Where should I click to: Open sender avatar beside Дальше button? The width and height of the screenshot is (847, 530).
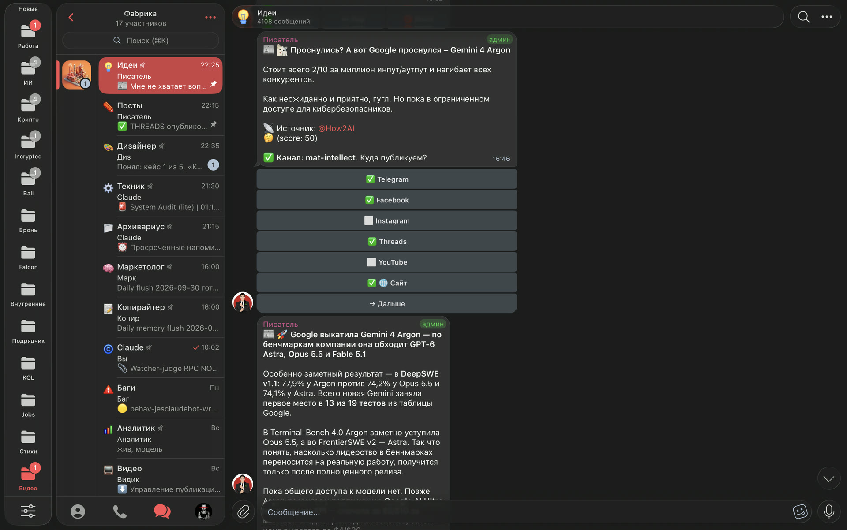point(243,302)
